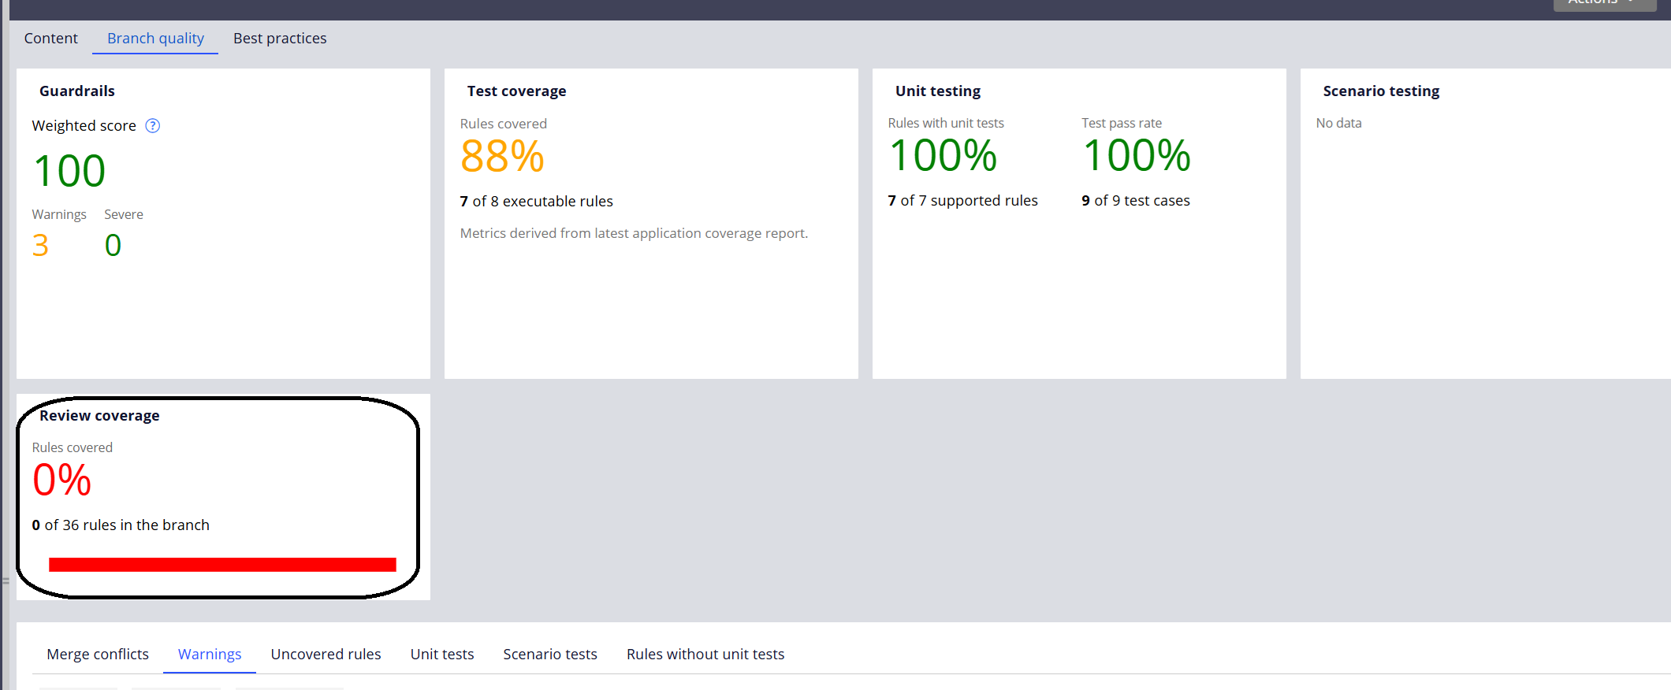Show the Merge conflicts tab
Screen dimensions: 1671x690
98,655
